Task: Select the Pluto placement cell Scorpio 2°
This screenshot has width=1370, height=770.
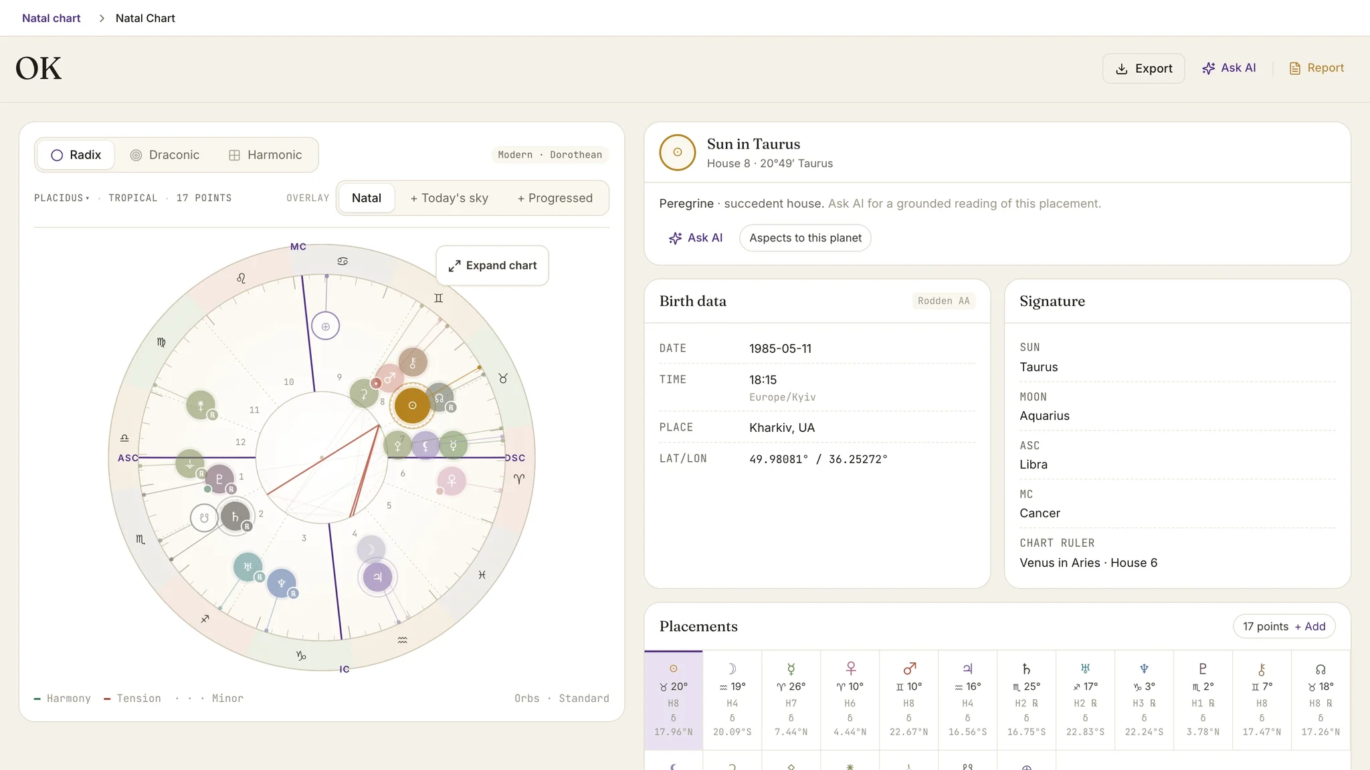Action: point(1203,700)
